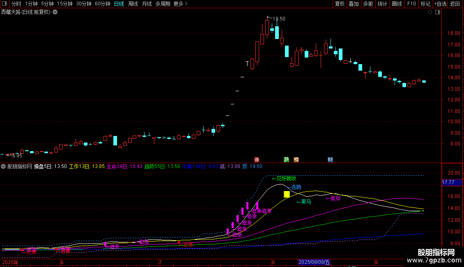The height and width of the screenshot is (267, 464).
Task: Click the 西藏天路(日线.前复权) title
Action: 26,12
